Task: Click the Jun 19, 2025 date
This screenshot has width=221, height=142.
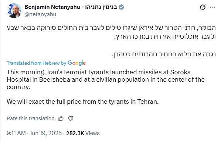Action: pos(46,133)
